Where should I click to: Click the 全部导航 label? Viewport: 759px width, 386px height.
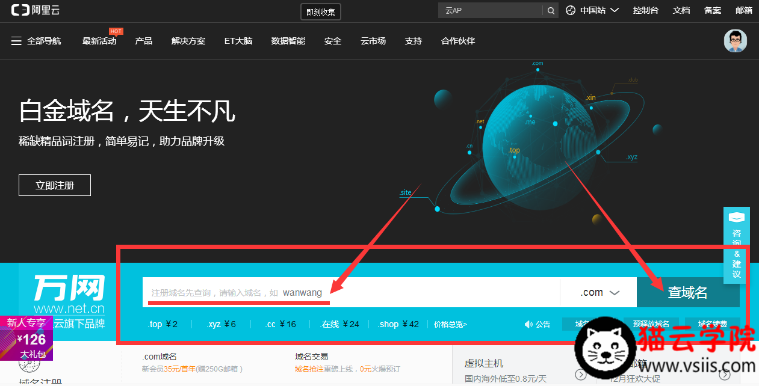click(x=44, y=41)
